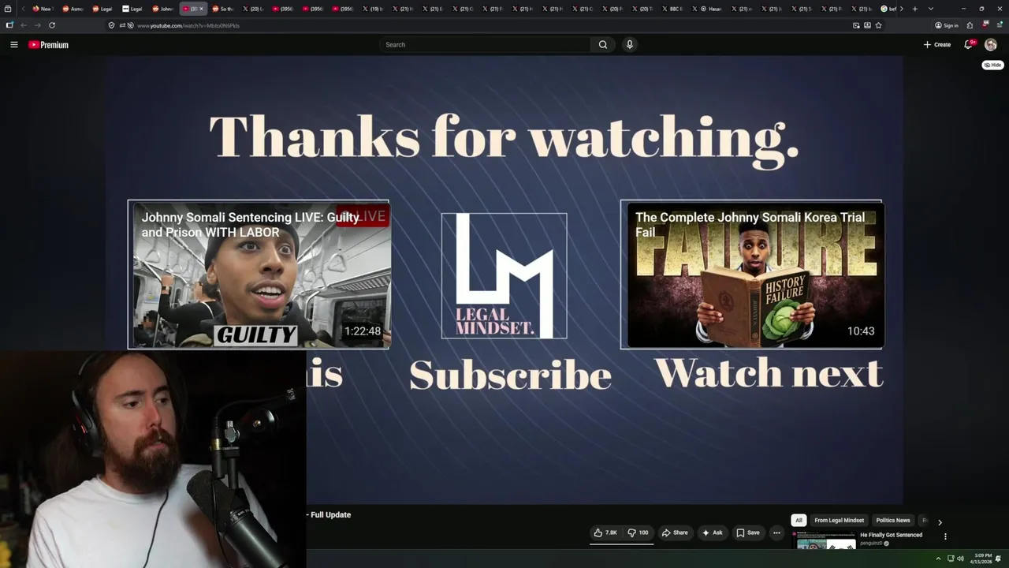Screen dimensions: 1009x568
Task: Select the All filter chip
Action: coord(799,521)
